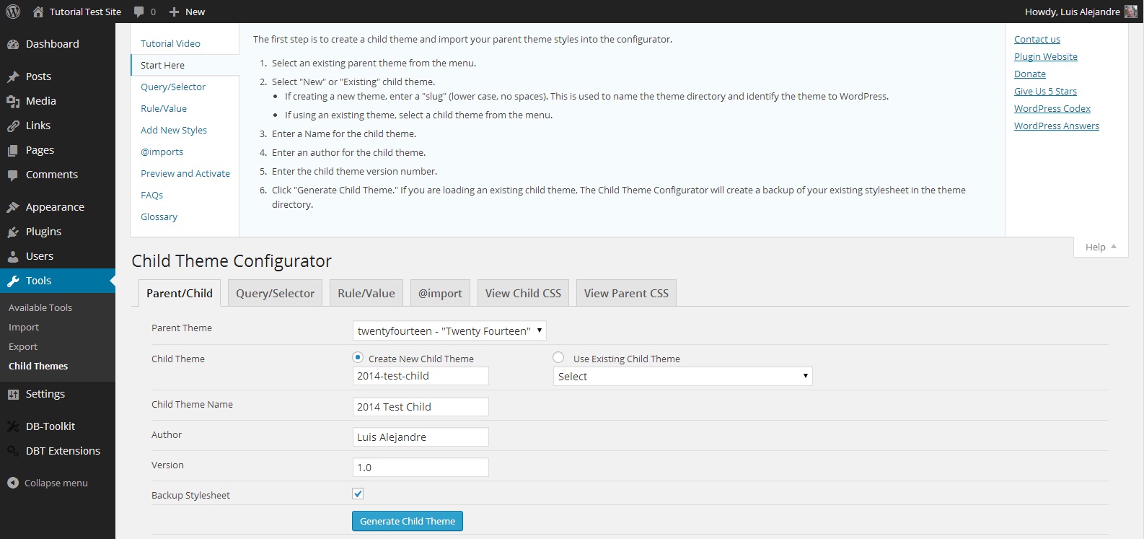The height and width of the screenshot is (539, 1144).
Task: Open the View Child CSS tab
Action: [x=523, y=293]
